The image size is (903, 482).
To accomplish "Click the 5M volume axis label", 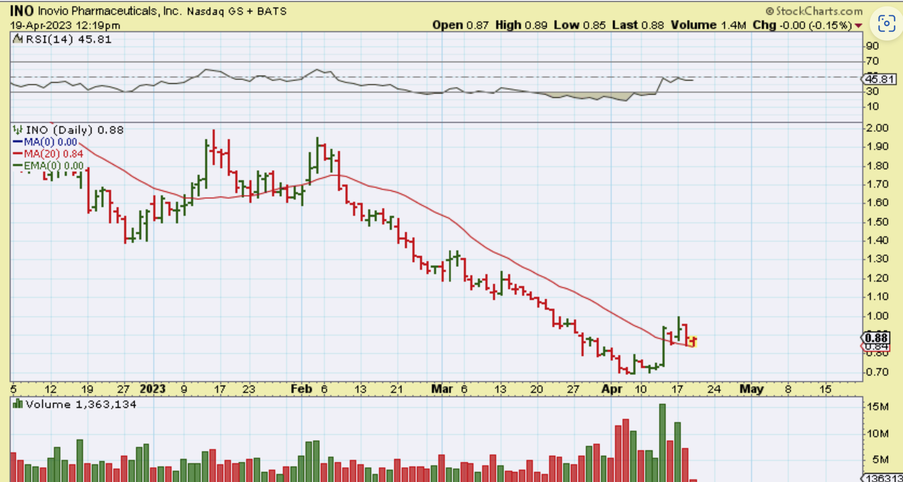I will click(881, 459).
